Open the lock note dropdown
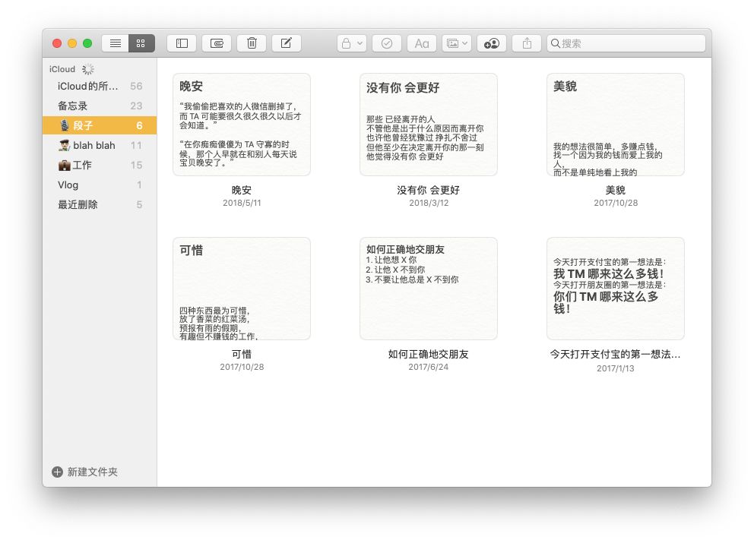The image size is (754, 543). click(x=352, y=43)
